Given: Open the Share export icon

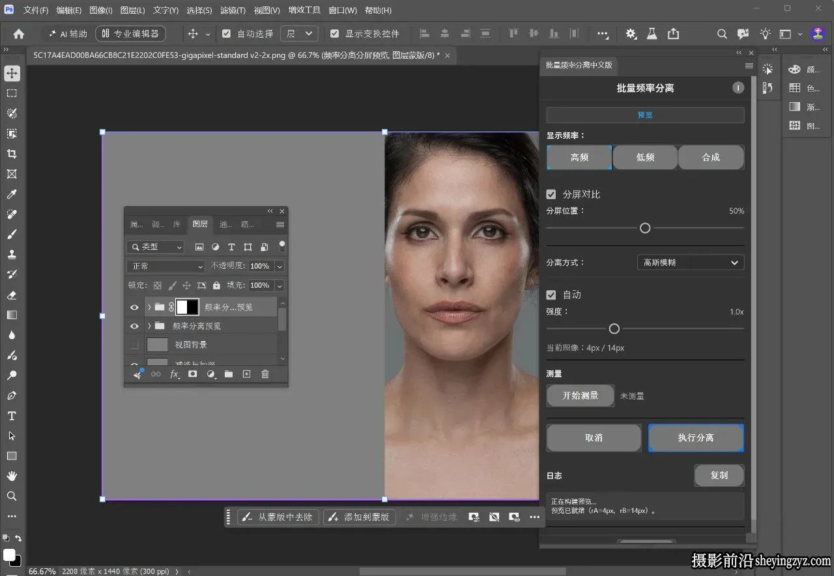Looking at the screenshot, I should (x=673, y=34).
